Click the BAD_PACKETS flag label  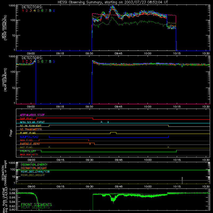(29, 154)
